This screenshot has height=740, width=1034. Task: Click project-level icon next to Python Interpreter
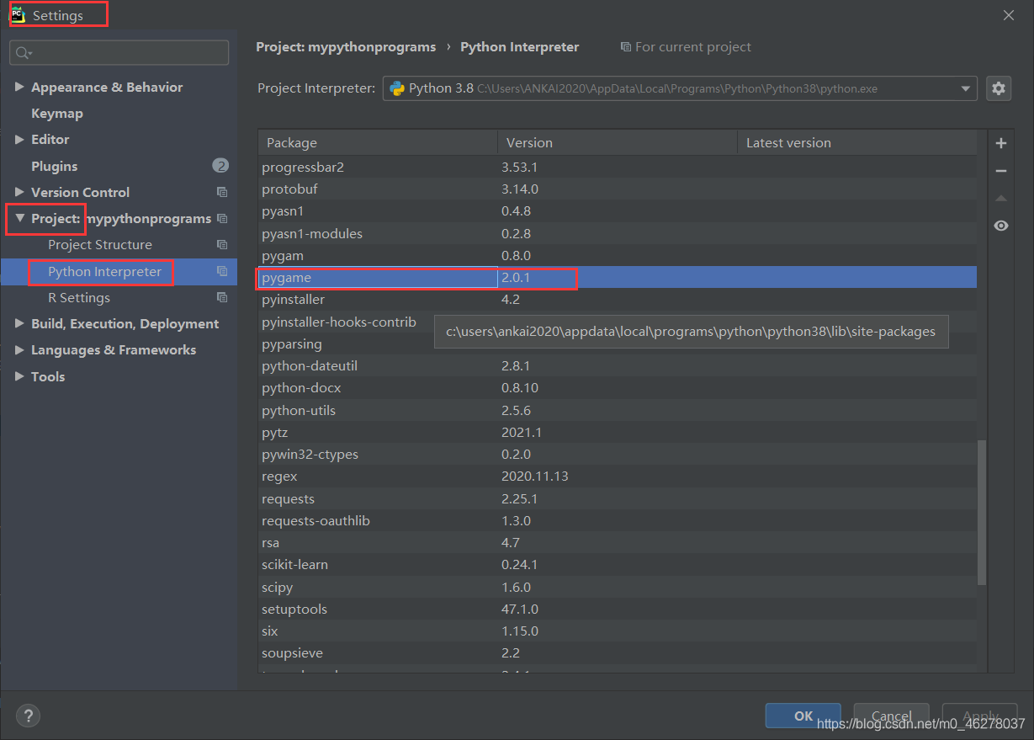pyautogui.click(x=222, y=271)
